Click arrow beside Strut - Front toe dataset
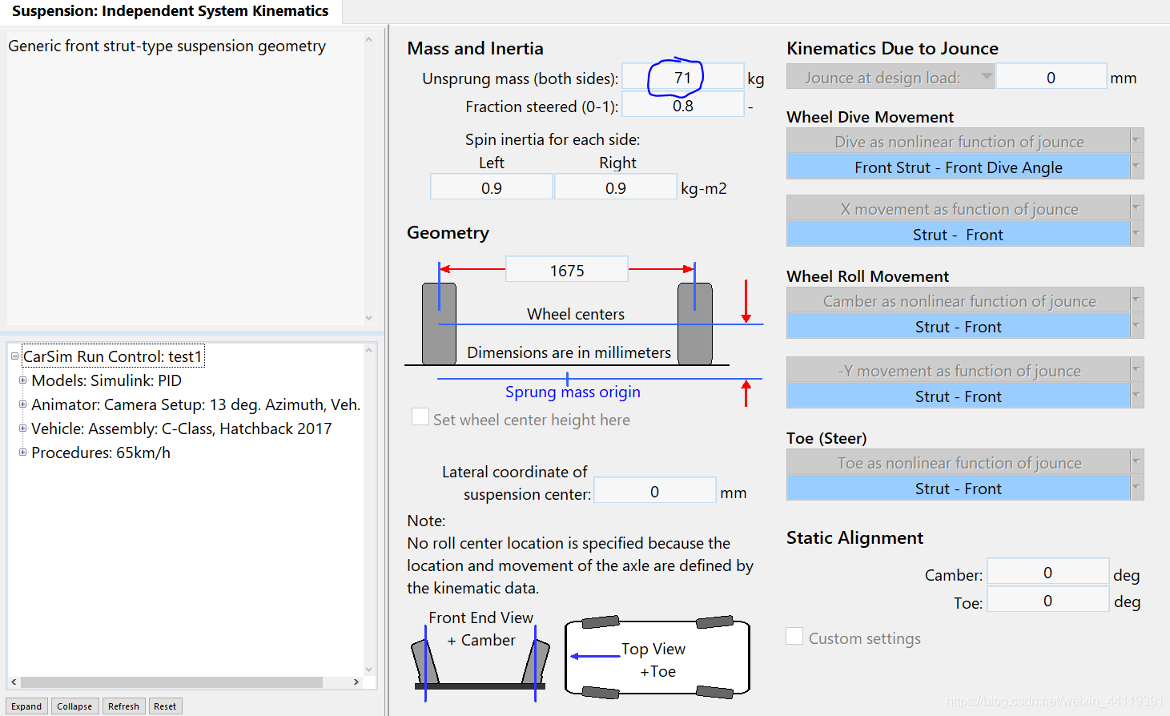This screenshot has width=1170, height=716. (x=1137, y=488)
